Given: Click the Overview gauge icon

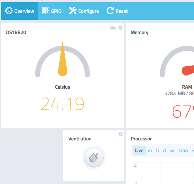Looking at the screenshot, I should point(9,11).
